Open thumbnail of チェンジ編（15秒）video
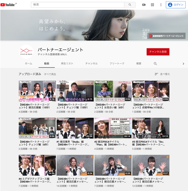188x191 pixels. [x=75, y=91]
